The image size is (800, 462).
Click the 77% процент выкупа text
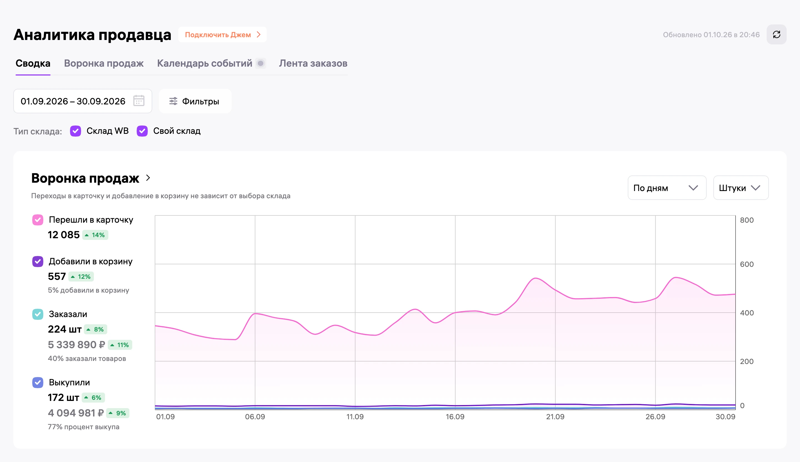(84, 427)
